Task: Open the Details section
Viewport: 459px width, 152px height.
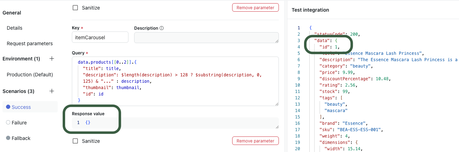Action: tap(15, 28)
